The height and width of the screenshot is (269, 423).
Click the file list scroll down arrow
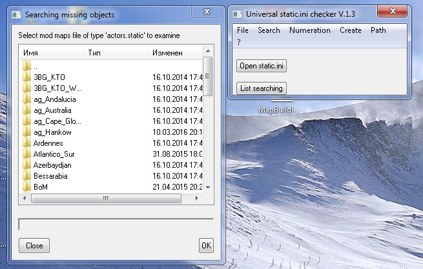tap(208, 187)
